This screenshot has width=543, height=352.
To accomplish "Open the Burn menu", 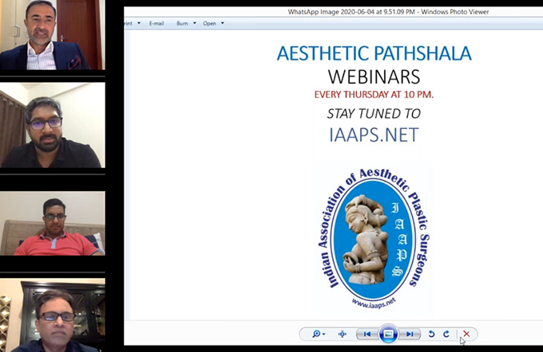I will coord(182,23).
